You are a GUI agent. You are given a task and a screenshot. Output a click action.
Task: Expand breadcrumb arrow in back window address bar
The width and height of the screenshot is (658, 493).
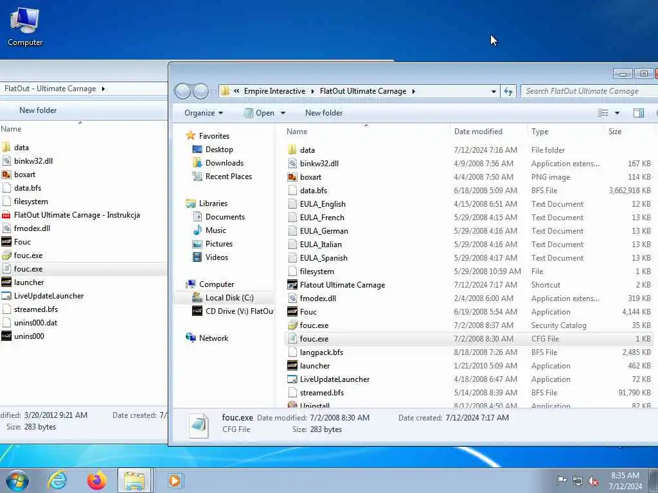[103, 89]
